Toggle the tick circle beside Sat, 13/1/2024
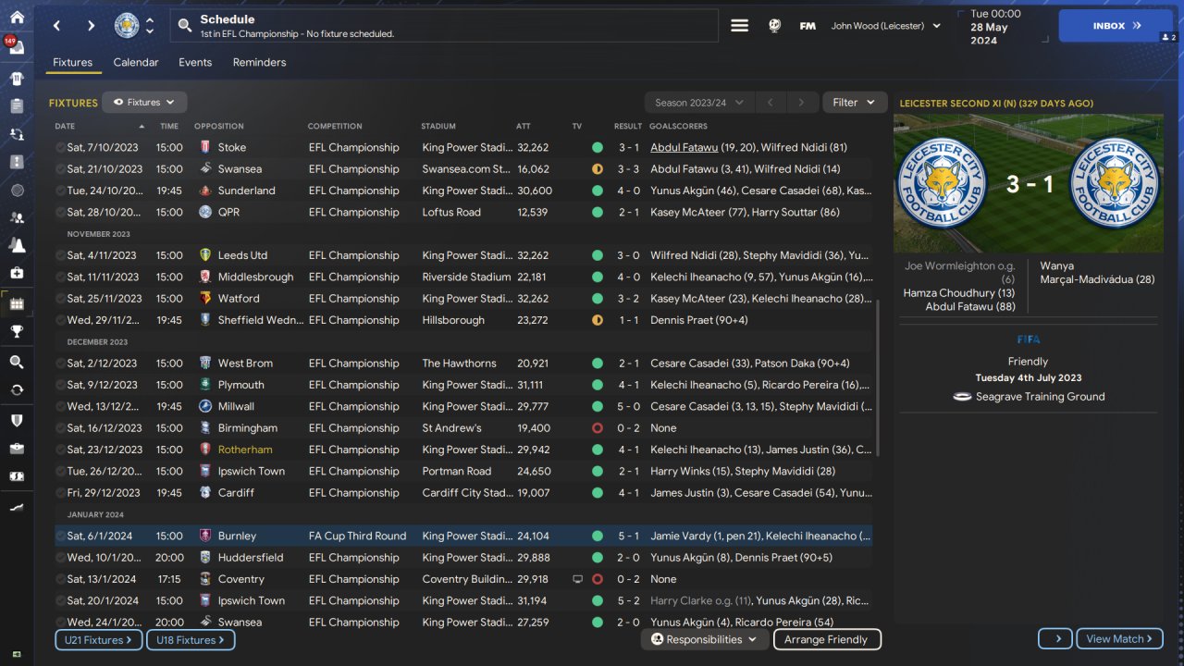 point(60,579)
